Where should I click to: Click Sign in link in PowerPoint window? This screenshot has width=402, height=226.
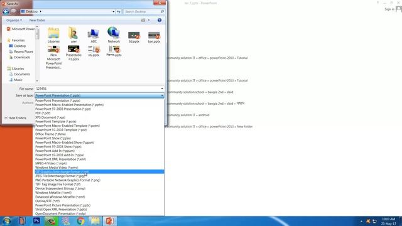pyautogui.click(x=389, y=9)
